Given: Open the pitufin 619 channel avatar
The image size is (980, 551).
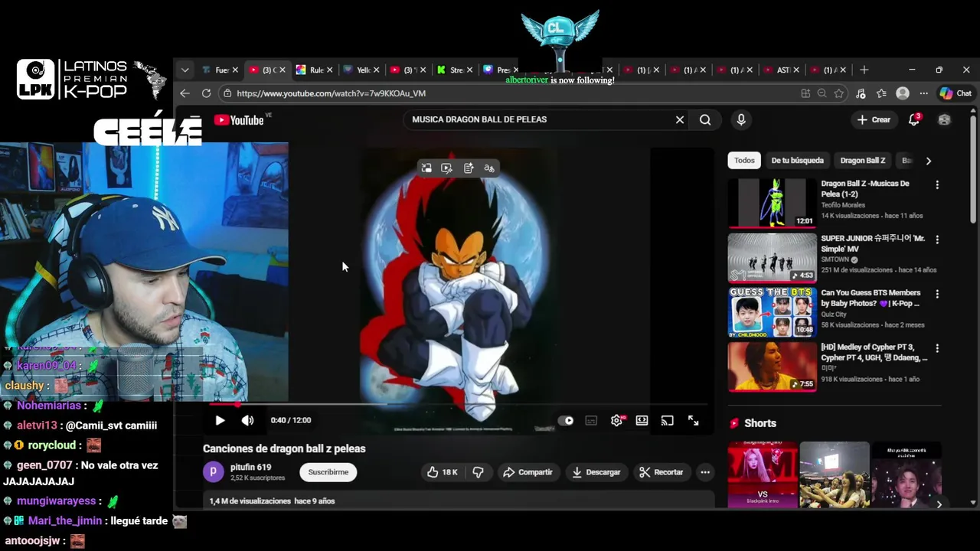Looking at the screenshot, I should click(213, 472).
